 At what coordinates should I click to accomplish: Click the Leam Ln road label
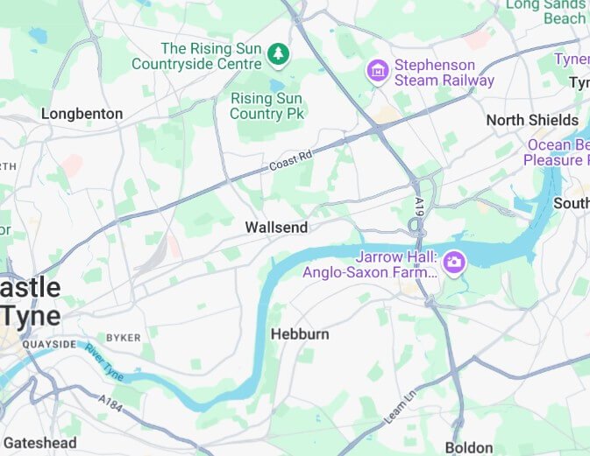[401, 407]
